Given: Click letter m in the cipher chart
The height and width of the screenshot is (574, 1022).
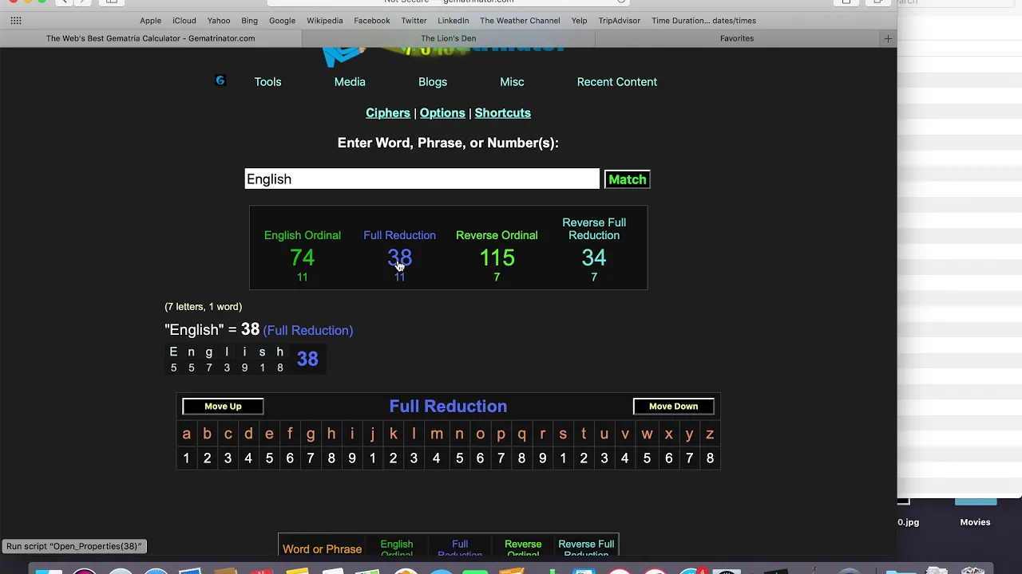Looking at the screenshot, I should tap(437, 434).
